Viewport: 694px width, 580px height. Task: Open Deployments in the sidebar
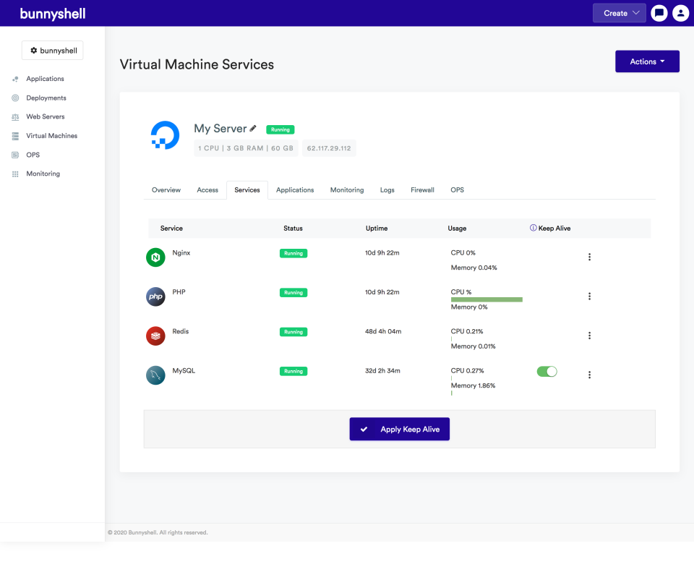click(x=46, y=98)
